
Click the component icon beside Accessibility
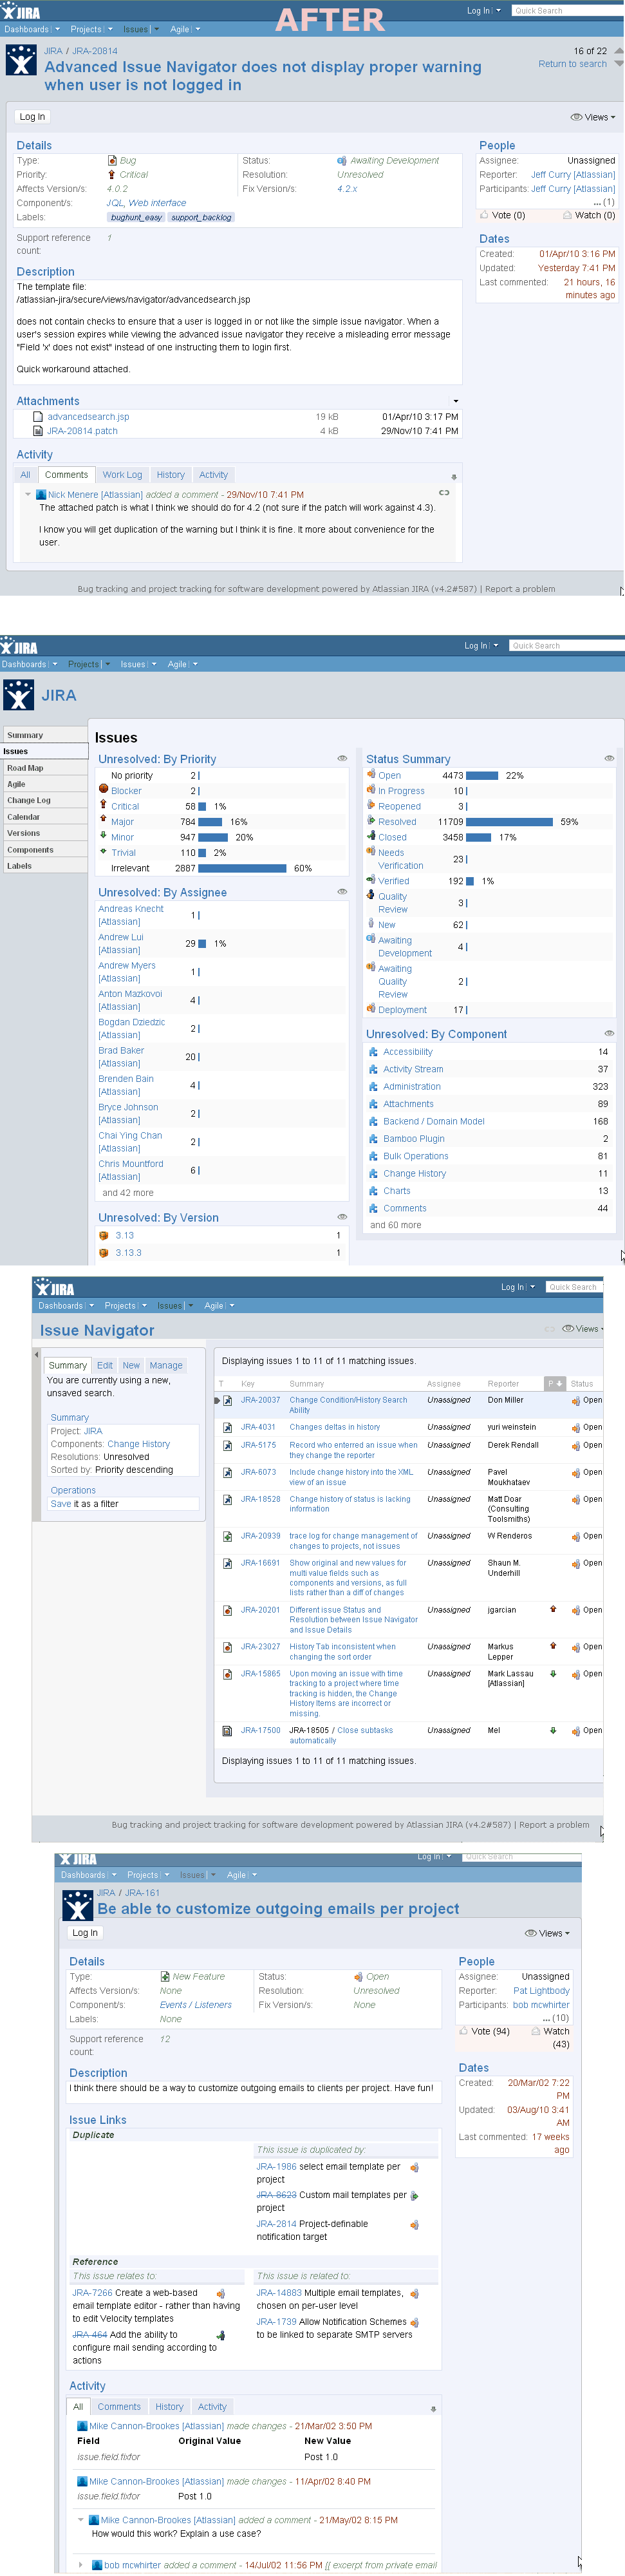click(374, 1052)
